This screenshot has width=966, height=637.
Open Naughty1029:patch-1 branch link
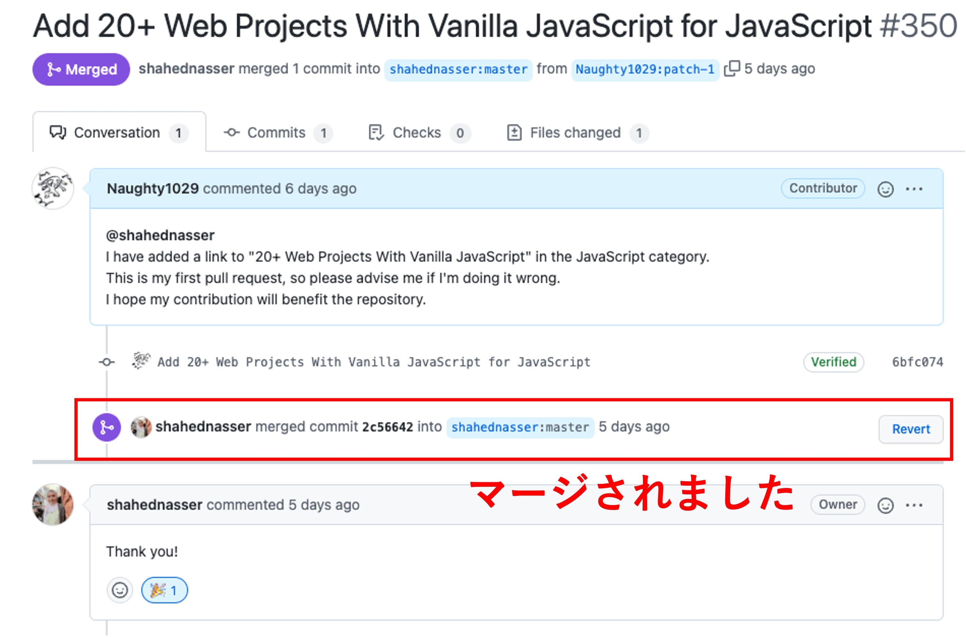tap(645, 70)
